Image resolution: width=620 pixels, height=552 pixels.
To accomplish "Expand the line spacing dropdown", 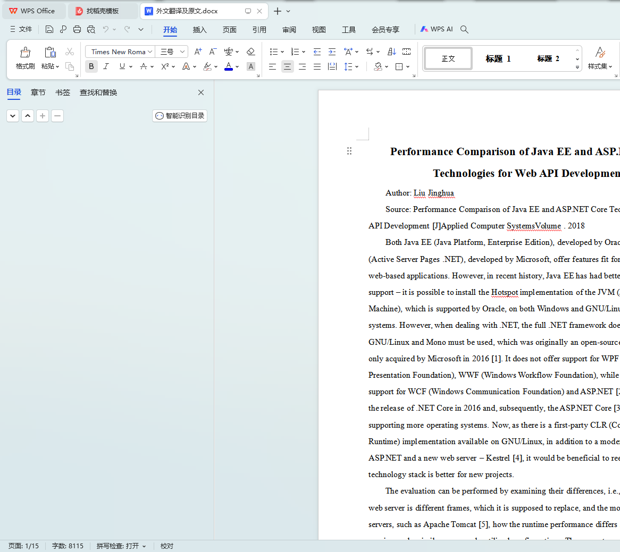I will point(357,66).
